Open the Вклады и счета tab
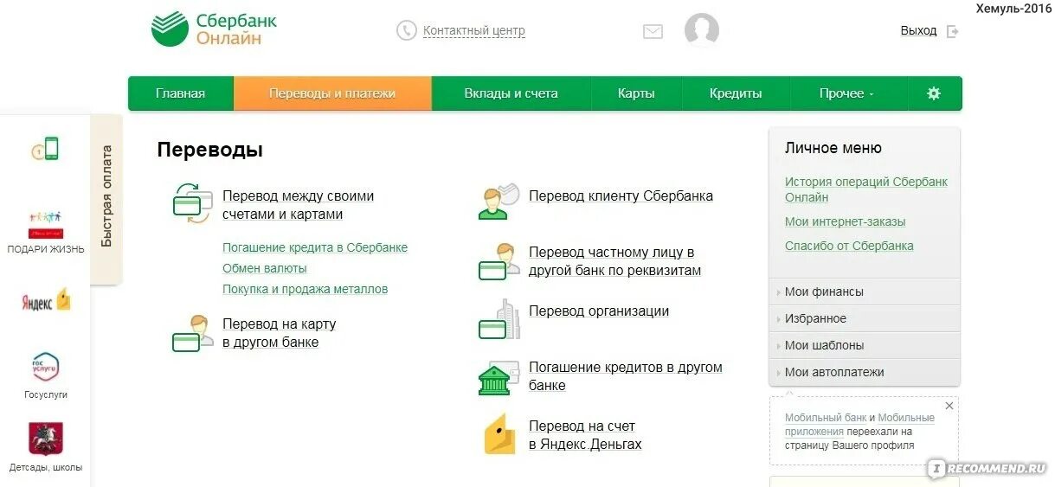The width and height of the screenshot is (1055, 487). [x=511, y=93]
